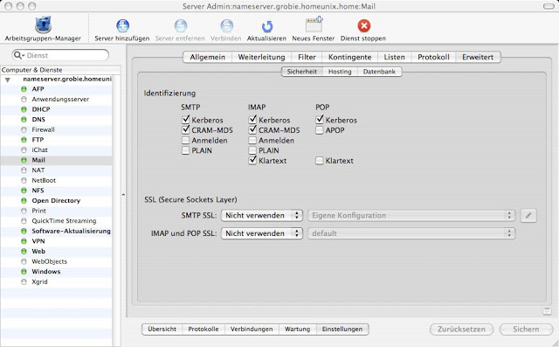This screenshot has width=559, height=347.
Task: Click in the Dienst search field
Action: 60,55
